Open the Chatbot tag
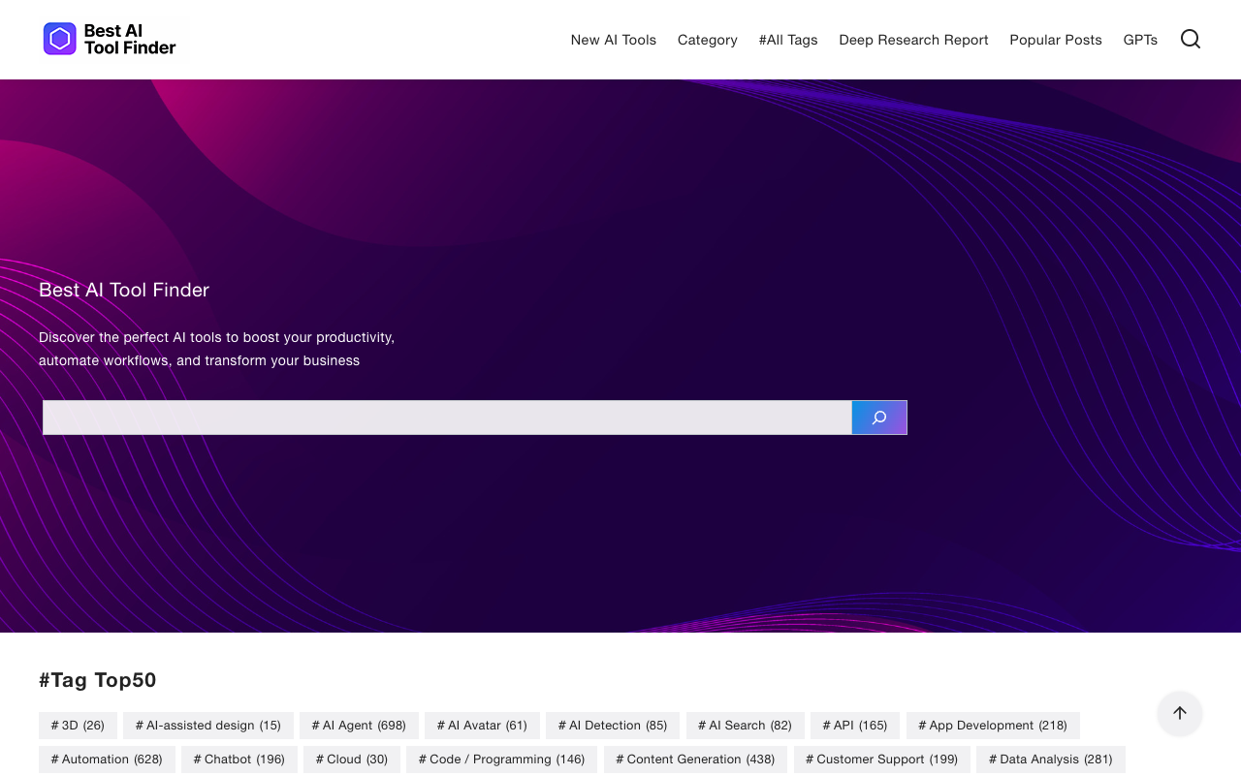The width and height of the screenshot is (1241, 775). (x=239, y=759)
